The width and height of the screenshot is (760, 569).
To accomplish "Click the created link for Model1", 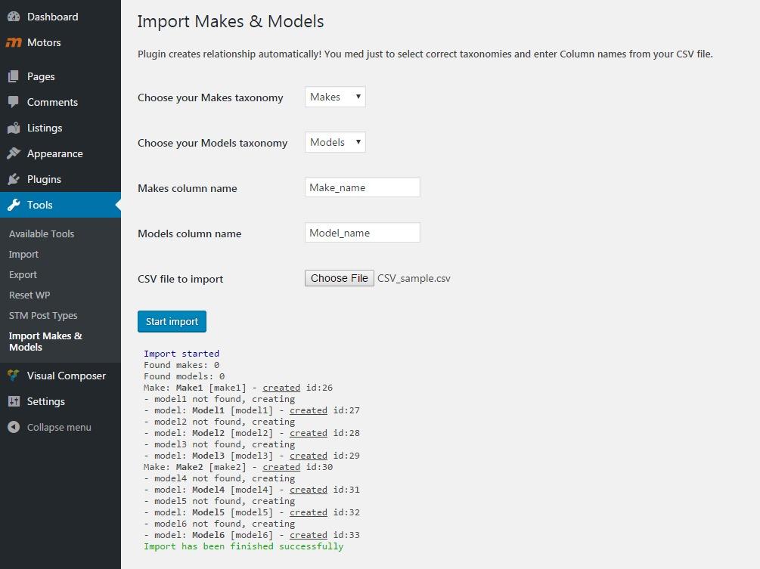I will coord(308,410).
